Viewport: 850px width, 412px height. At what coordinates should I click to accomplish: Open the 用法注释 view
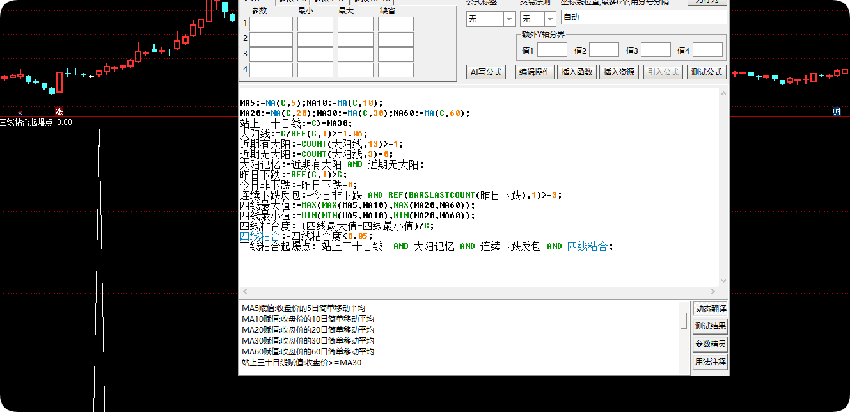tap(710, 362)
